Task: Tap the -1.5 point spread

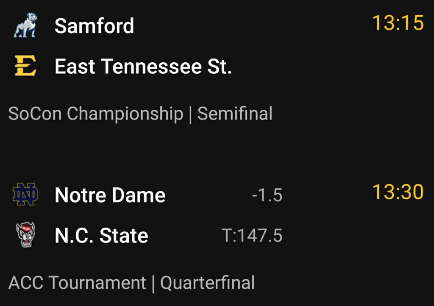Action: point(267,195)
